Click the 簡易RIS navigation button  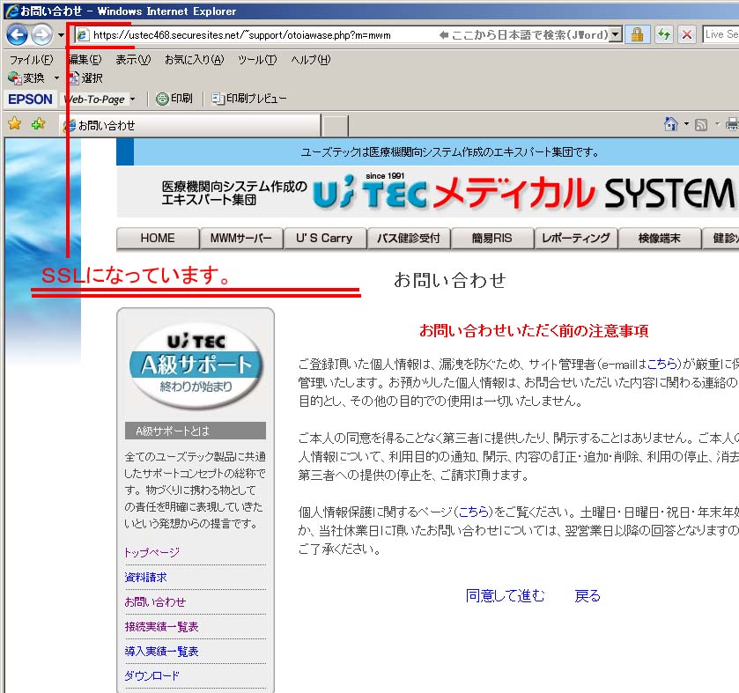pyautogui.click(x=492, y=239)
